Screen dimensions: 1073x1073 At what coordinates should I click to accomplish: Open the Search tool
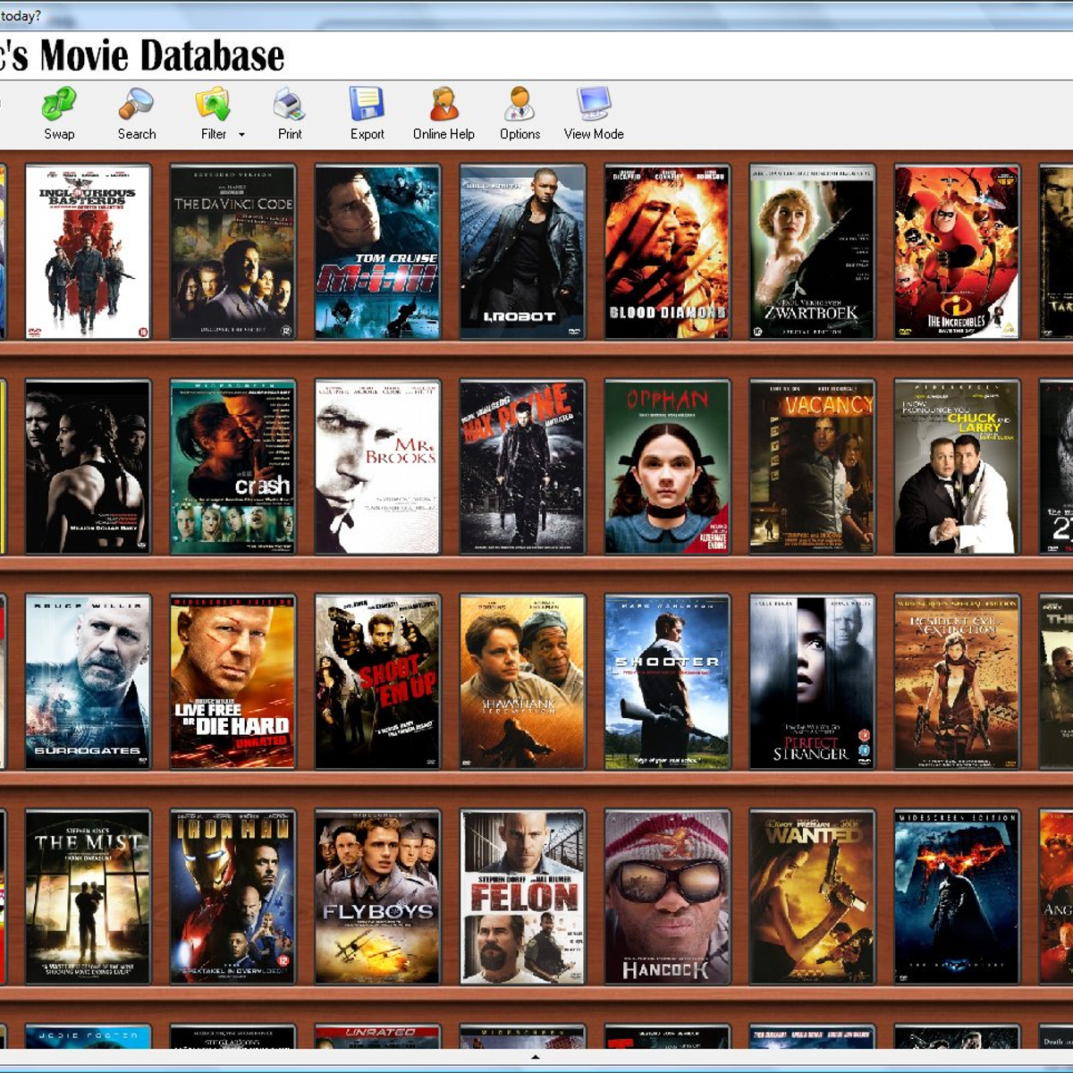[x=136, y=106]
